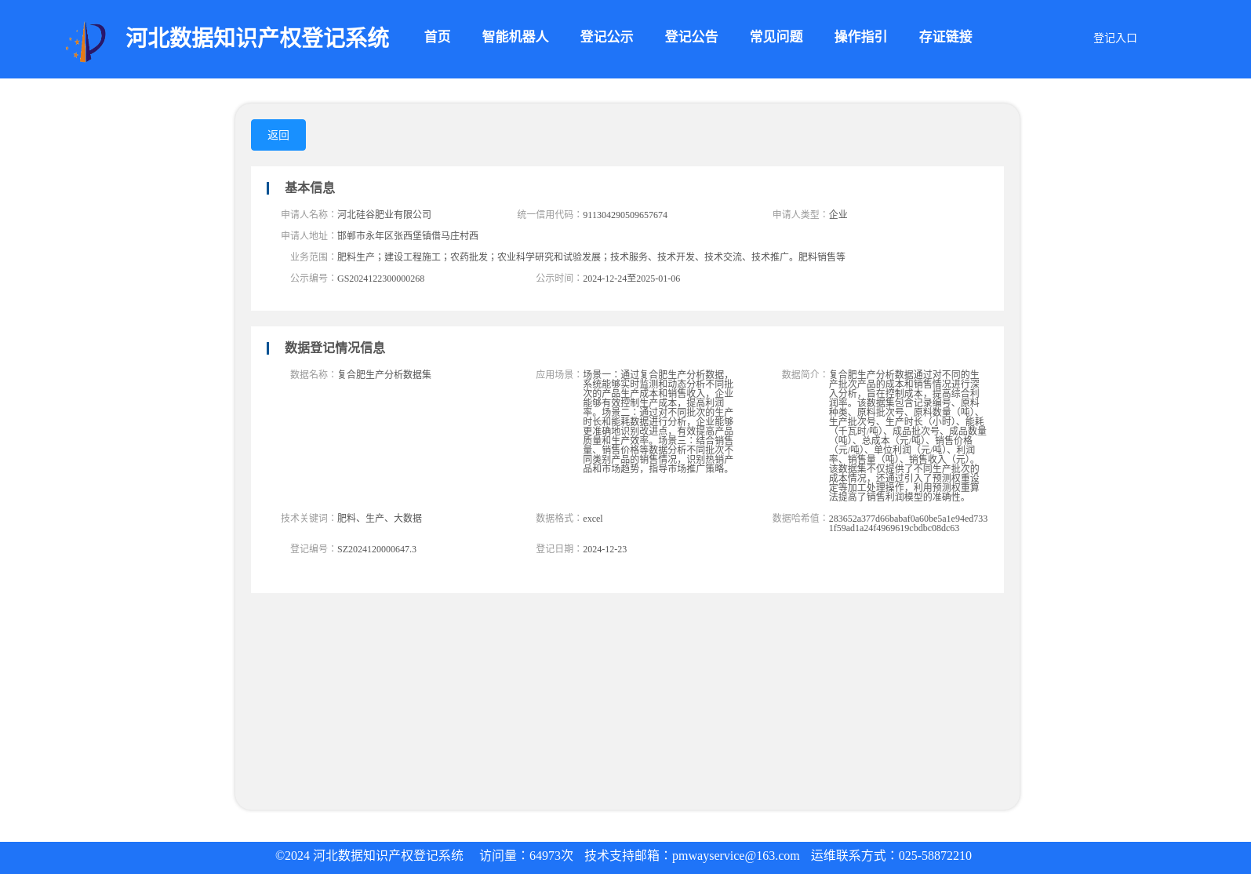Select address 邯郸市永年区张西堡镇借马庄村西
The width and height of the screenshot is (1251, 874).
click(x=408, y=235)
